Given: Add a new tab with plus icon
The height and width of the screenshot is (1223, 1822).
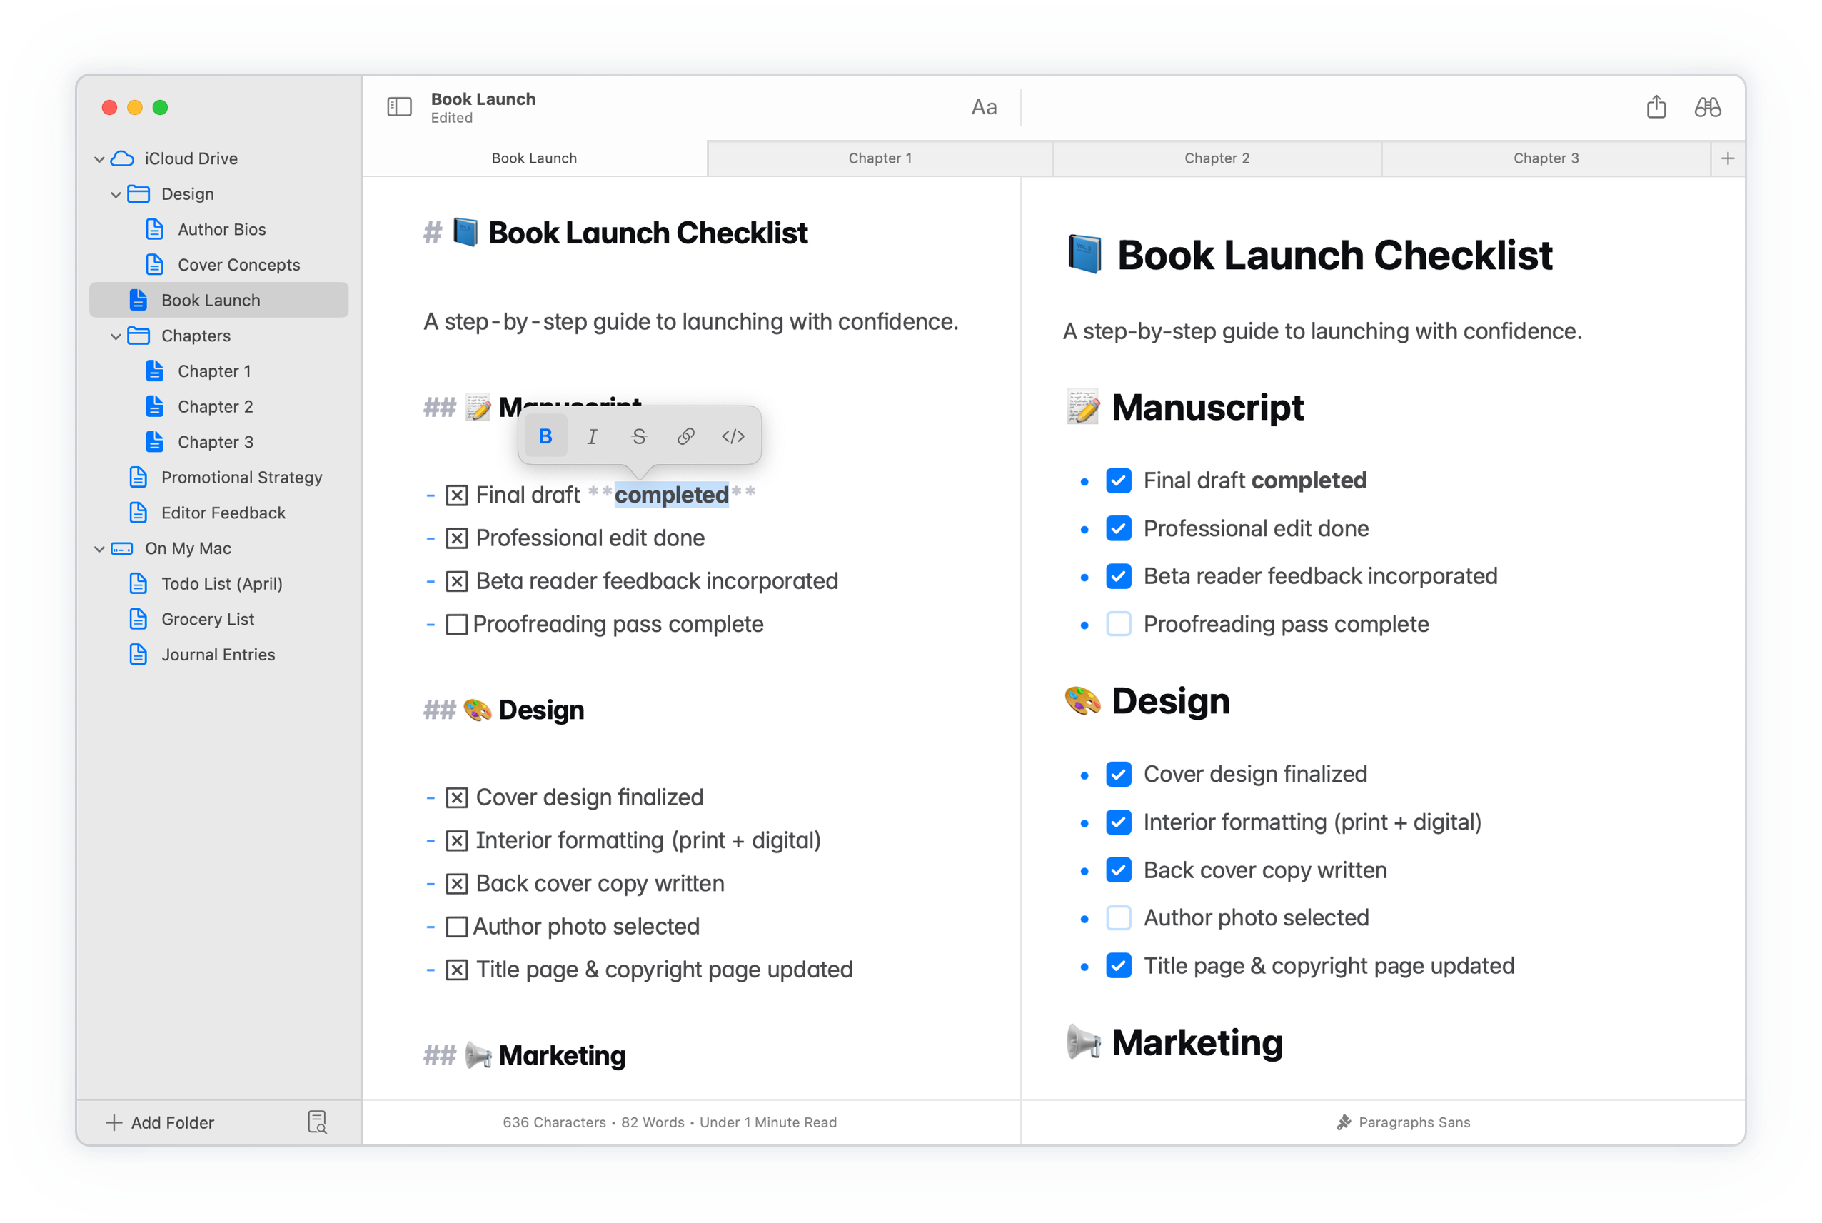Looking at the screenshot, I should [1728, 158].
